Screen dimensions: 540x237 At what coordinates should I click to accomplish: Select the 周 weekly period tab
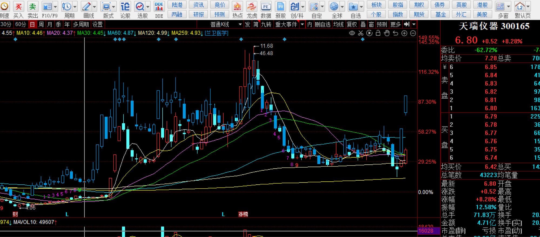[x=41, y=24]
